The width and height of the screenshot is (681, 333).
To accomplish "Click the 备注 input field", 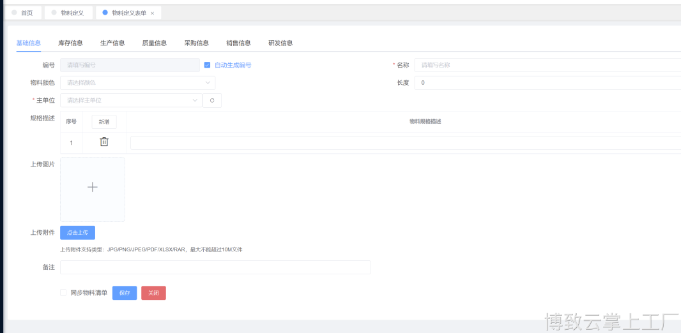I will [x=215, y=267].
